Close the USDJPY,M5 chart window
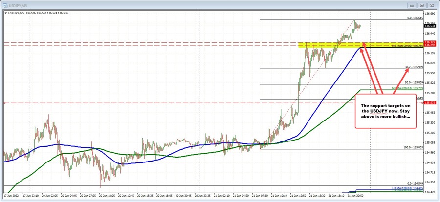 [431, 5]
